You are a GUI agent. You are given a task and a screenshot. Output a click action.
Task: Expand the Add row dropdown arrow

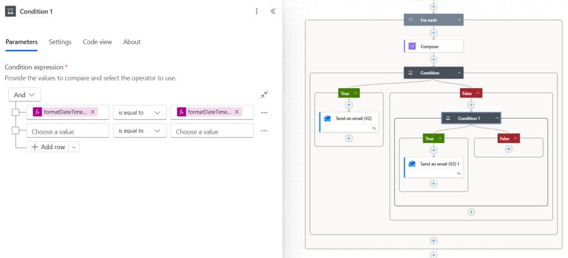(x=74, y=147)
